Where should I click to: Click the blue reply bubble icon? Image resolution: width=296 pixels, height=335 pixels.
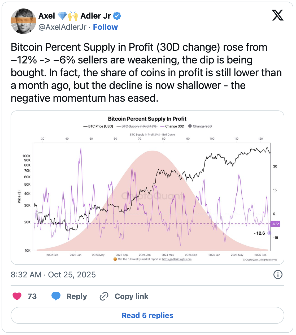point(56,296)
